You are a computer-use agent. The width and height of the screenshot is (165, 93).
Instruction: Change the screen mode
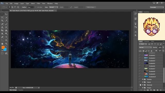(x=6, y=53)
